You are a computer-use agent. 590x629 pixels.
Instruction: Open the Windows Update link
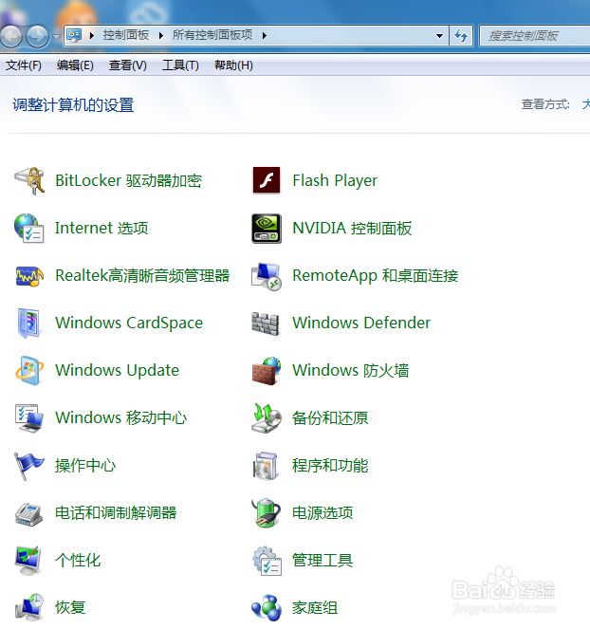(x=117, y=370)
